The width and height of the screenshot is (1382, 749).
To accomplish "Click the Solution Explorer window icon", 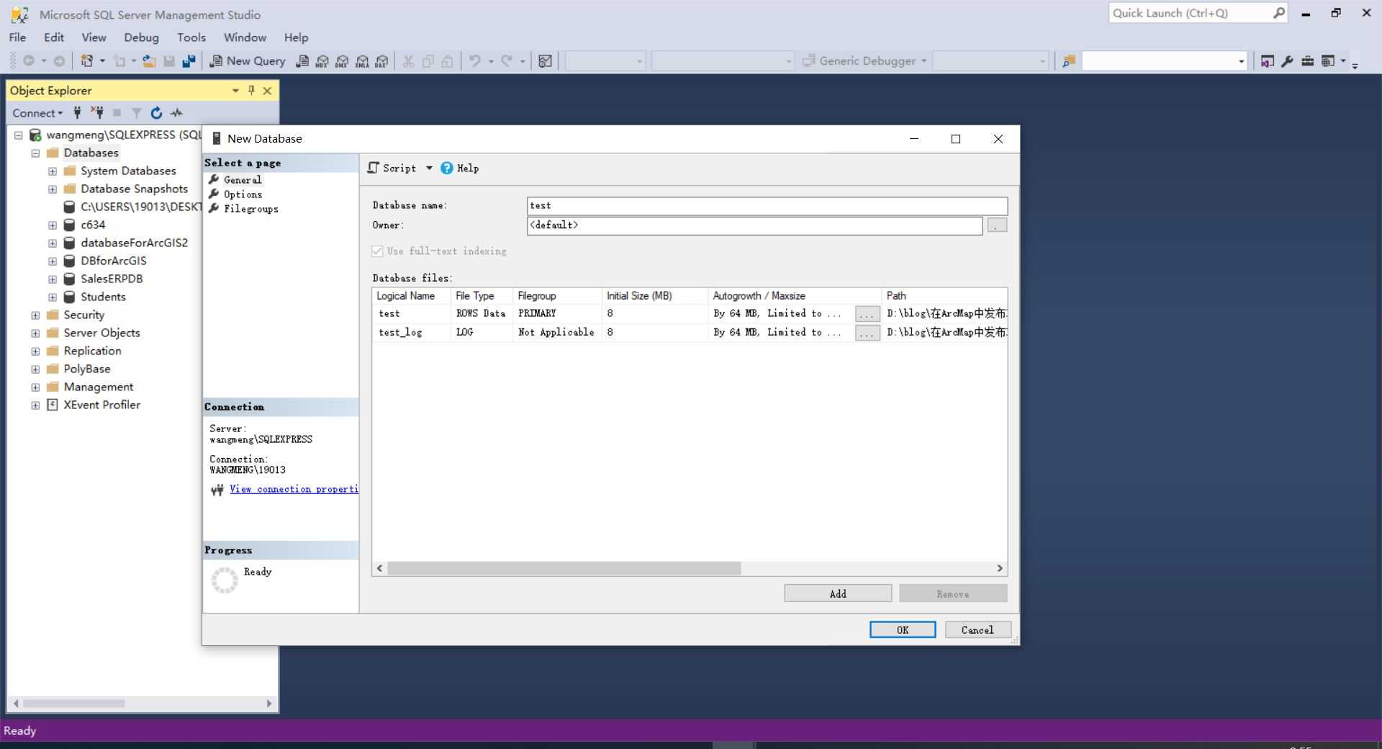I will coord(1267,61).
